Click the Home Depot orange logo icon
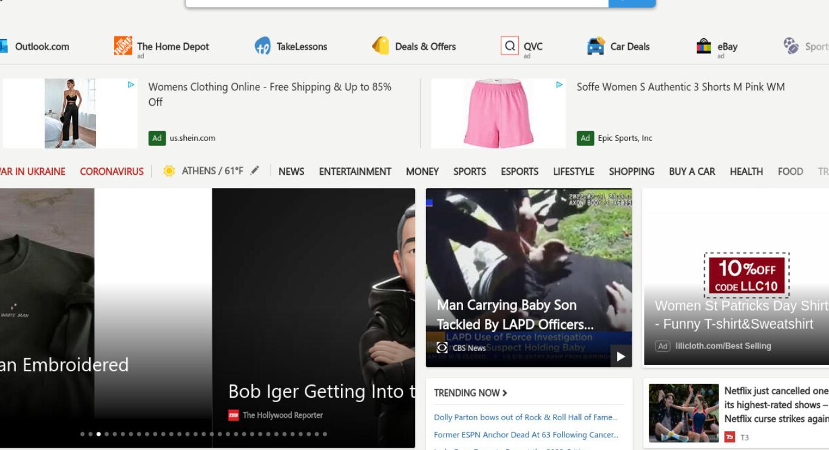The height and width of the screenshot is (450, 829). pos(123,46)
